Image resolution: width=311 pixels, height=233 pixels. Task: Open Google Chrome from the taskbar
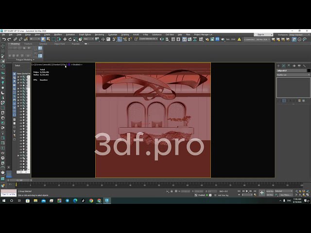click(x=91, y=200)
